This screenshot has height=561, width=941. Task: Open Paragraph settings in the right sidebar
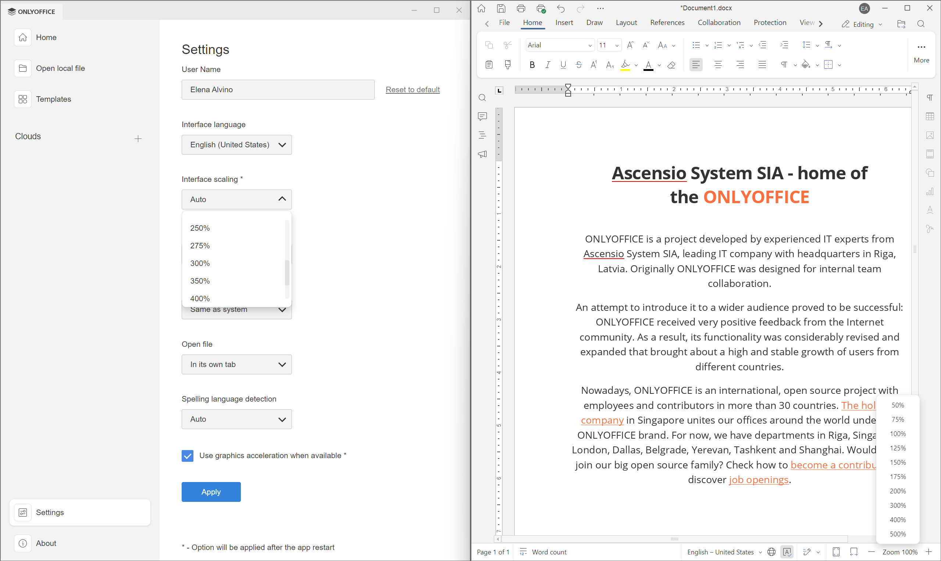pyautogui.click(x=930, y=97)
